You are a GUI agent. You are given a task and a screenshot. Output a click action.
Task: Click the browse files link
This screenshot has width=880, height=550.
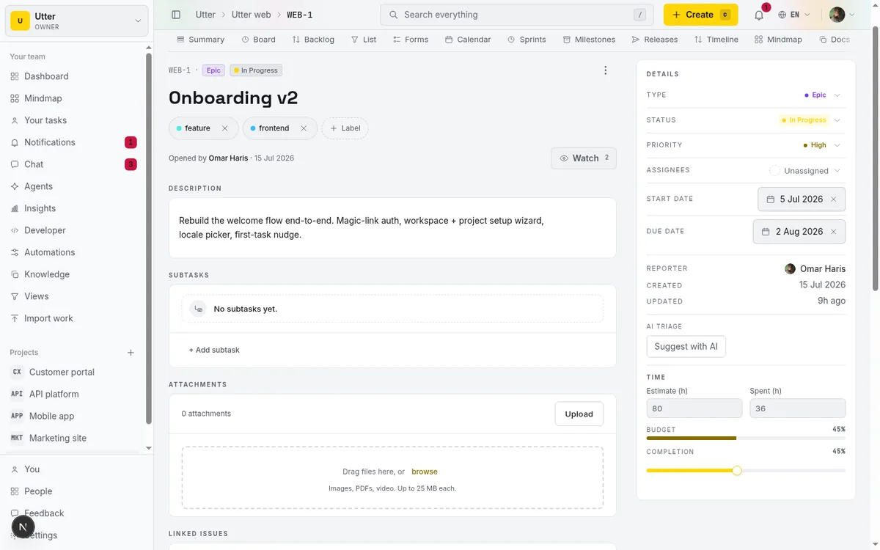click(x=425, y=472)
